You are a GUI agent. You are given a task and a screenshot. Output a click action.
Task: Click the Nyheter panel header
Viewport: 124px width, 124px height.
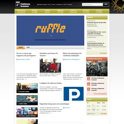pos(97,17)
